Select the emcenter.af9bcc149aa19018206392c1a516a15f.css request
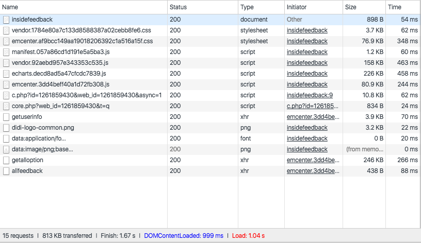The image size is (421, 243). (82, 41)
